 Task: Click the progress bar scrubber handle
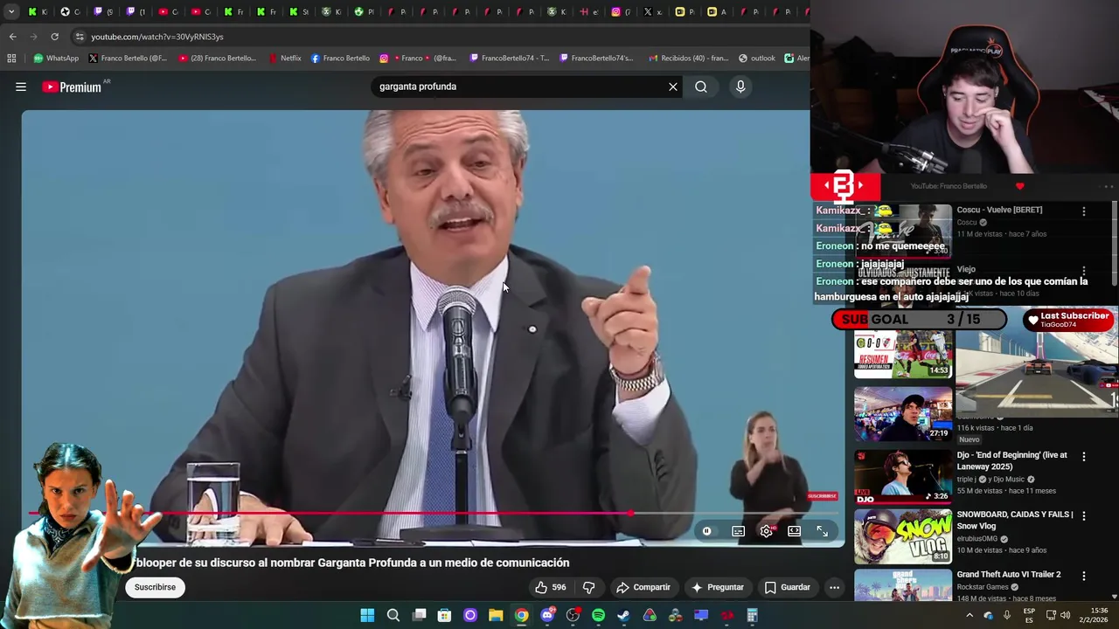point(630,514)
